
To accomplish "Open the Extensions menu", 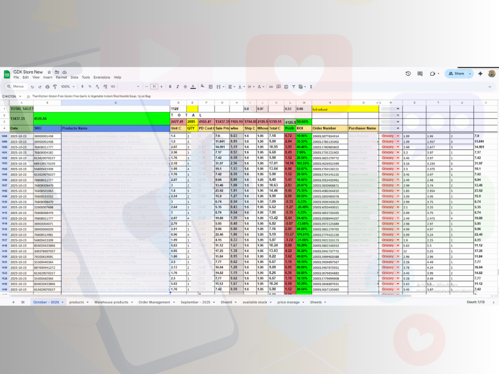I will click(102, 77).
